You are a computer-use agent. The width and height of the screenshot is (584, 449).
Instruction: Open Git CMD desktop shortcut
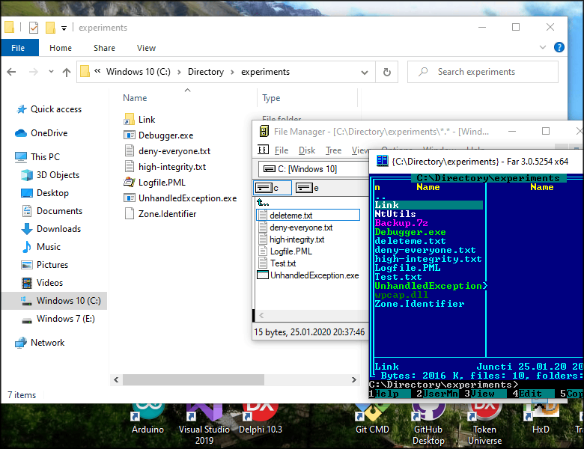(x=372, y=415)
